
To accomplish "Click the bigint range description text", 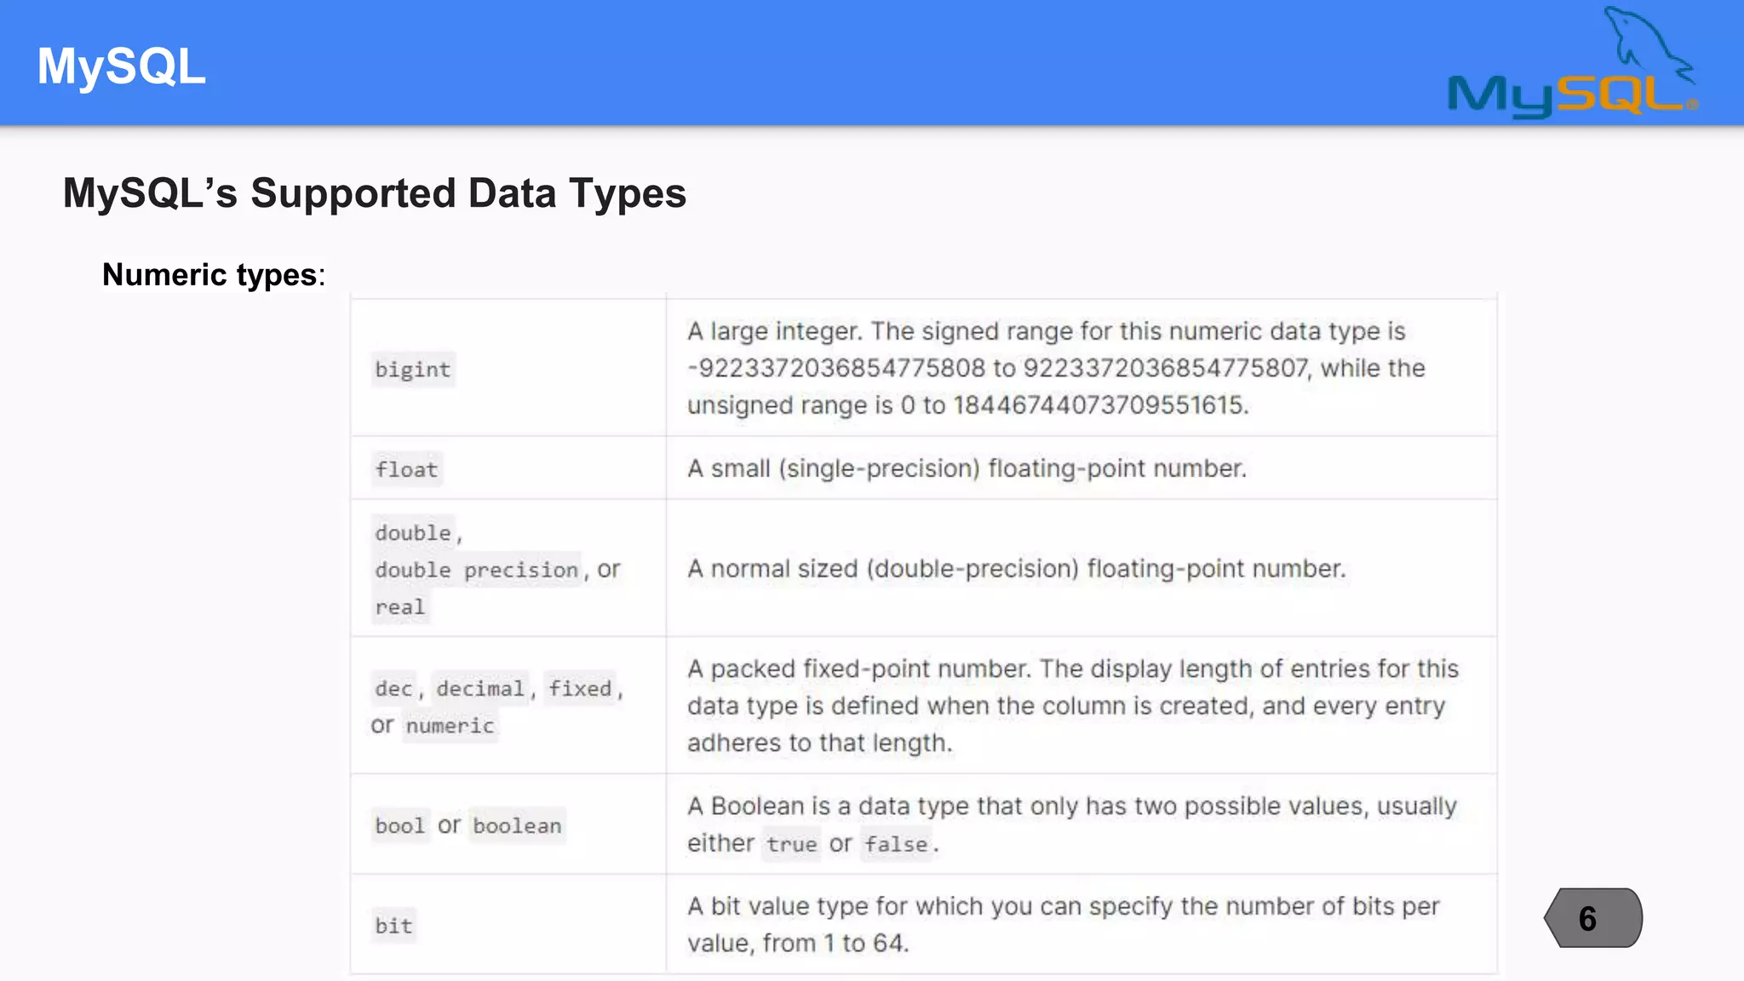I will [x=1056, y=368].
